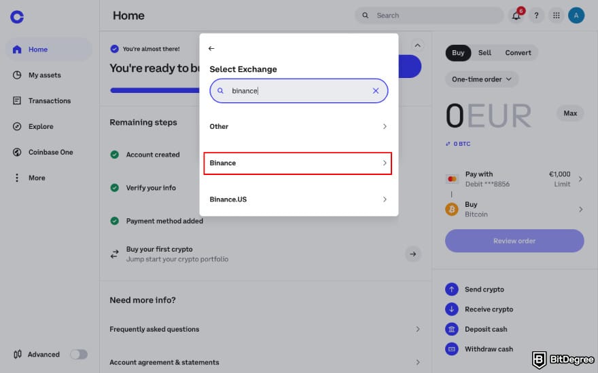Open Account agreement & statements

point(266,362)
